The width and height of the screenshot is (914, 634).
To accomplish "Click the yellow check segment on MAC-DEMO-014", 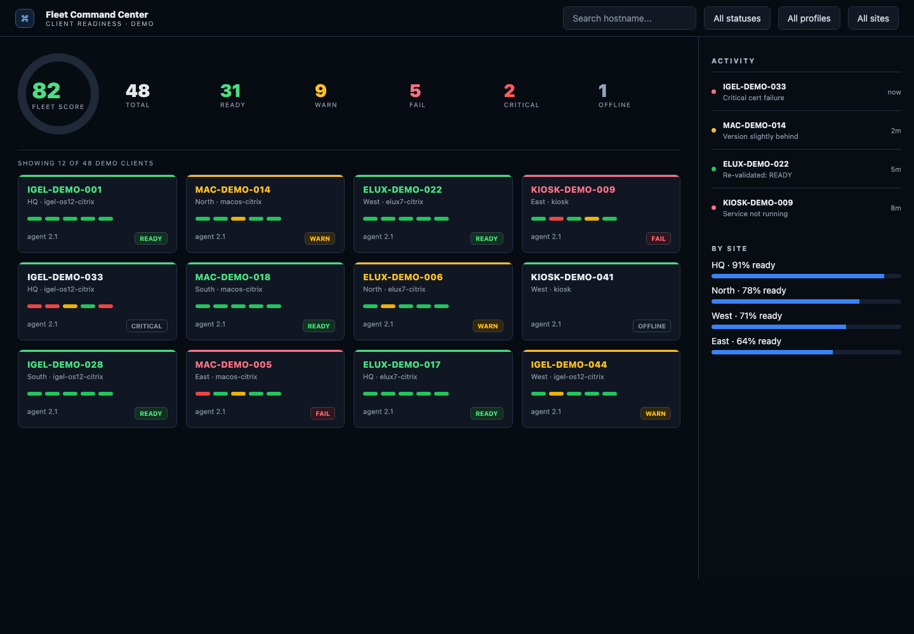I will point(238,219).
